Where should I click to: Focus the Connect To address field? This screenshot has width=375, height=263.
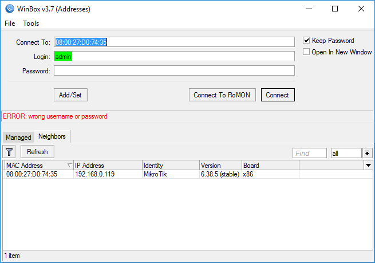pos(174,42)
